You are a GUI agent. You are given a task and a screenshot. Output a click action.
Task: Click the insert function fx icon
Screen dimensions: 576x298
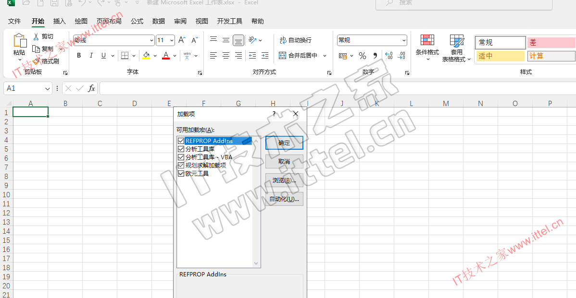click(x=91, y=88)
